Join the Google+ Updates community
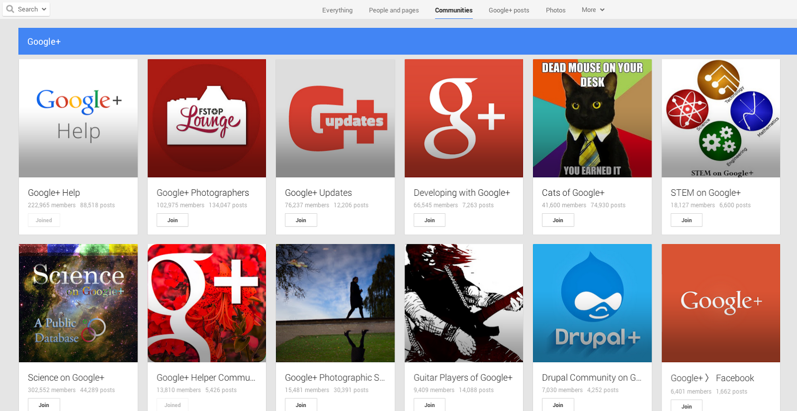 (x=301, y=220)
